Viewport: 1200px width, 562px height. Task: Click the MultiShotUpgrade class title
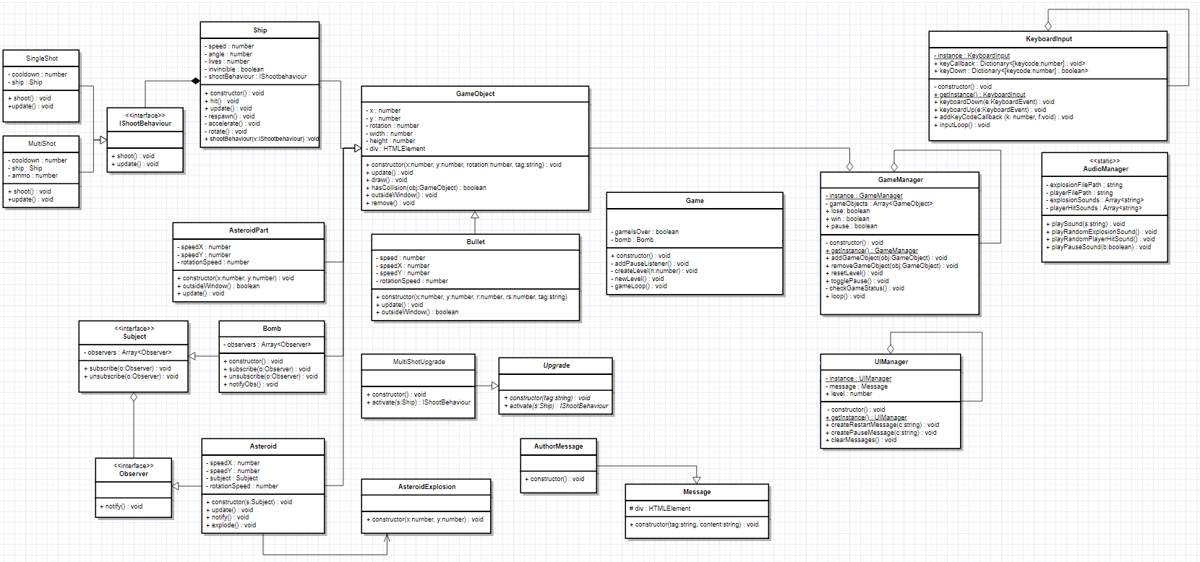pos(419,362)
